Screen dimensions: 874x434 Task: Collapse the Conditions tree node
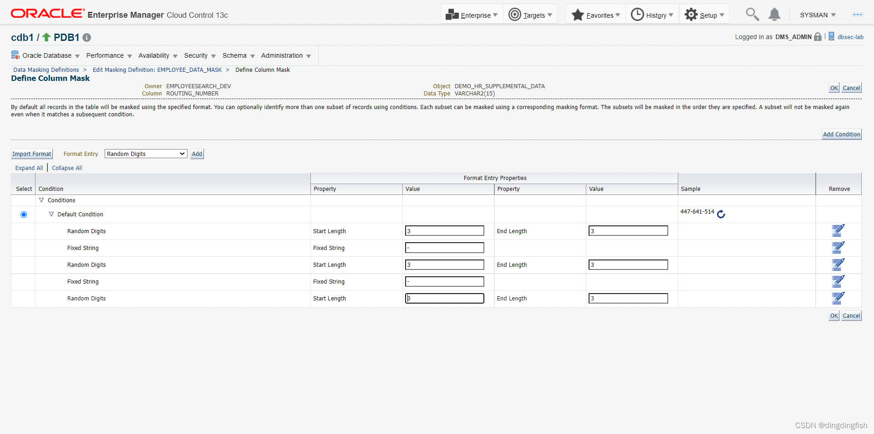pyautogui.click(x=41, y=200)
